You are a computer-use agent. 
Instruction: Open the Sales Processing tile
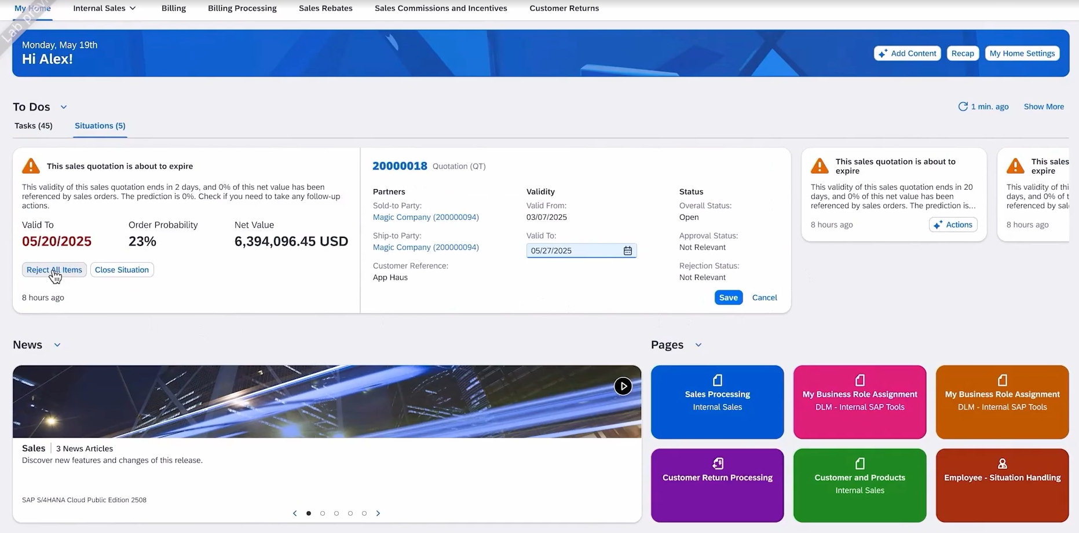coord(717,402)
